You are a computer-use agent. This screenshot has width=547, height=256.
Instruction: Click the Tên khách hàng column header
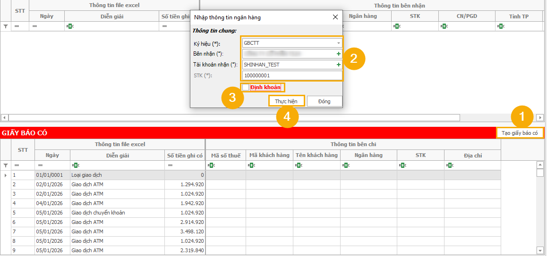[316, 155]
